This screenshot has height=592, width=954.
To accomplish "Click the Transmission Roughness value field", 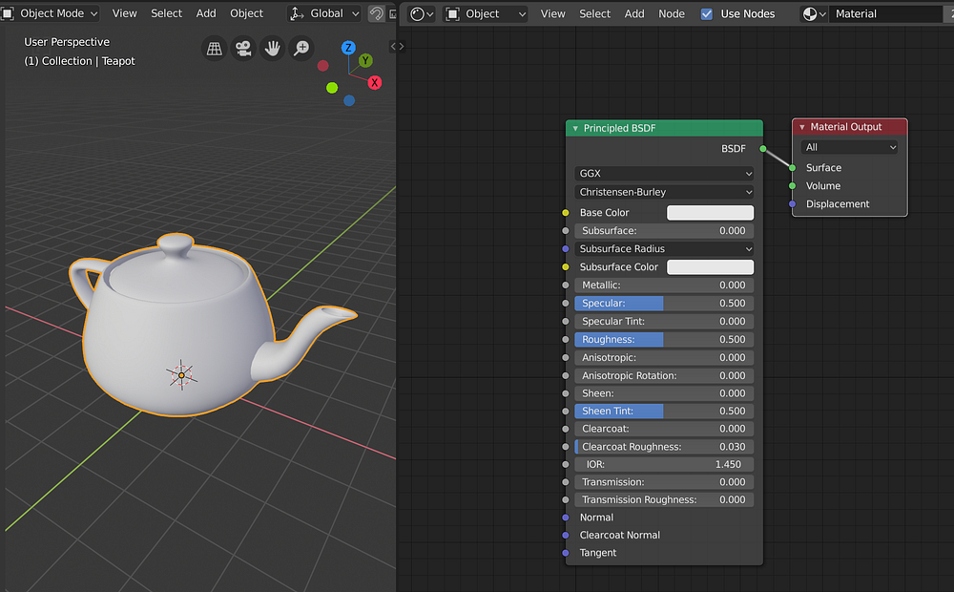I will (664, 500).
